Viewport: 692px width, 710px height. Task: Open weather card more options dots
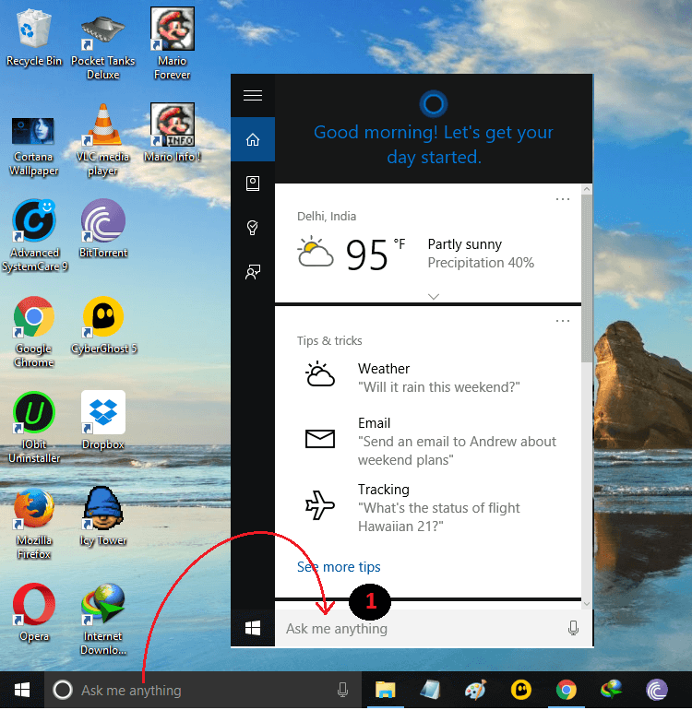(563, 199)
